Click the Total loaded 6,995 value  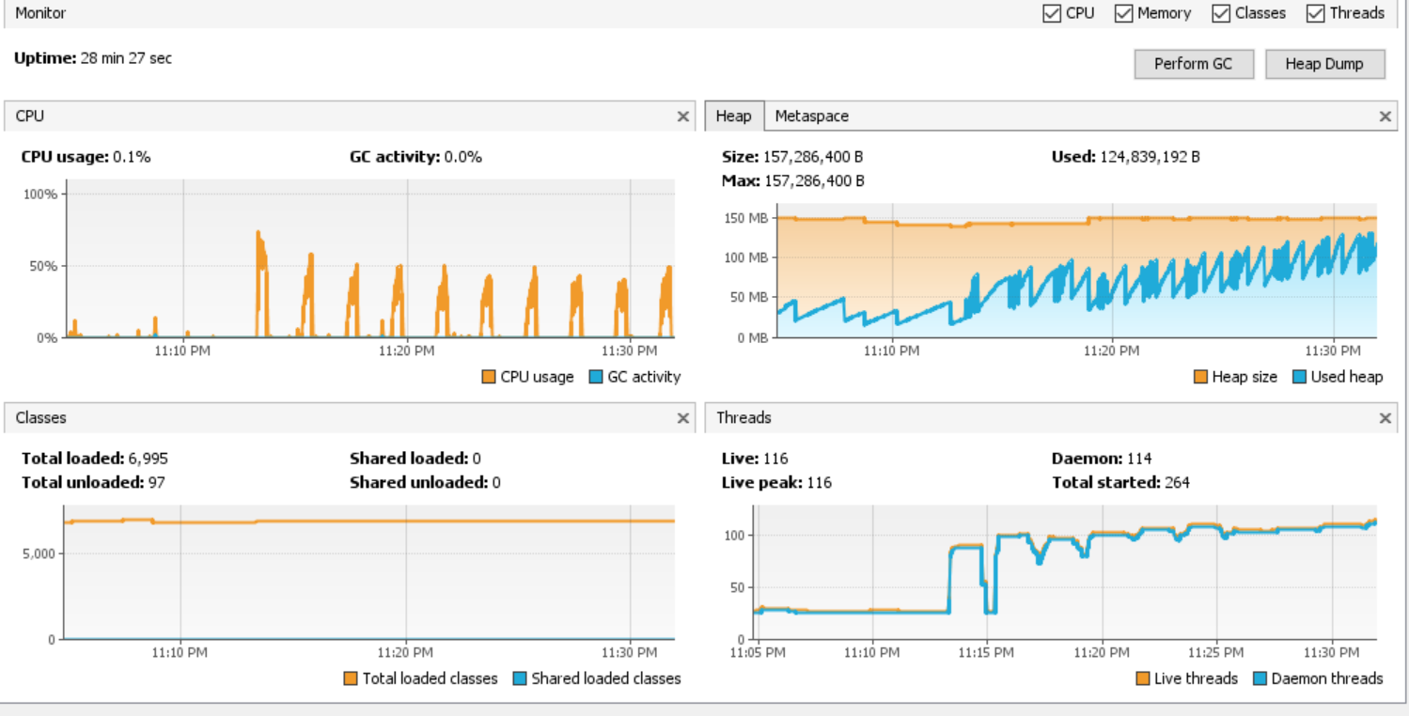pos(149,459)
